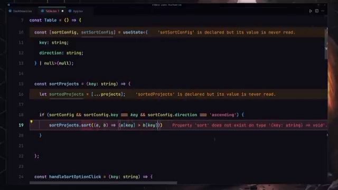Viewport: 338px width, 190px height.
Task: Click the sticky header 'const Table' line
Action: [x=55, y=20]
